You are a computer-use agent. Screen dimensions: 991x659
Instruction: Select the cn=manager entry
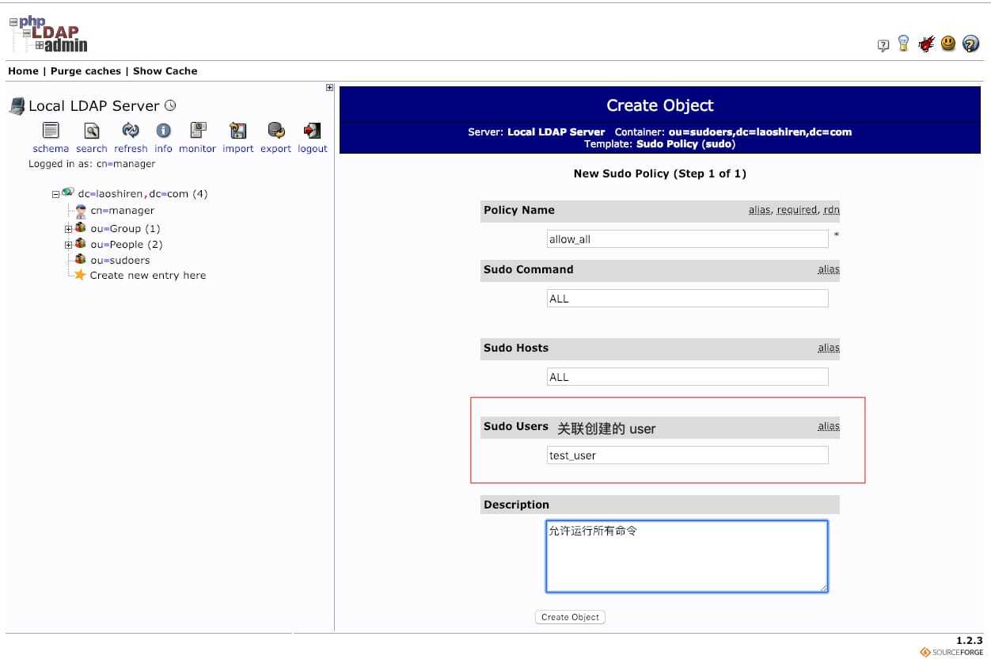point(122,211)
